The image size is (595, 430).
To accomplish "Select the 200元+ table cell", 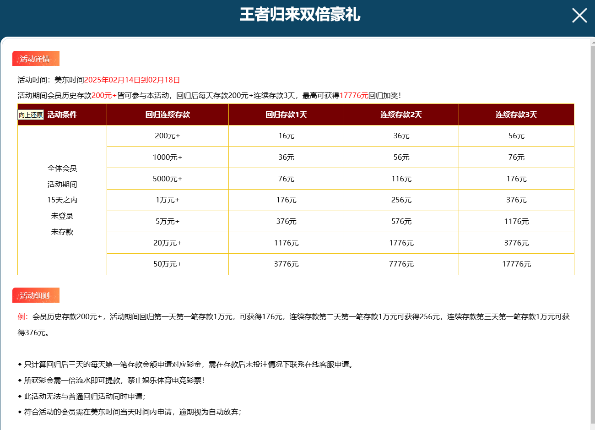I will pyautogui.click(x=168, y=136).
